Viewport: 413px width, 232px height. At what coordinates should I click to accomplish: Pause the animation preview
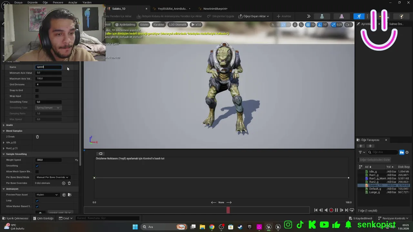click(336, 210)
